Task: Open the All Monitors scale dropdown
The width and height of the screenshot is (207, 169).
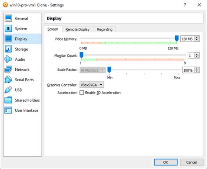Action: [93, 70]
